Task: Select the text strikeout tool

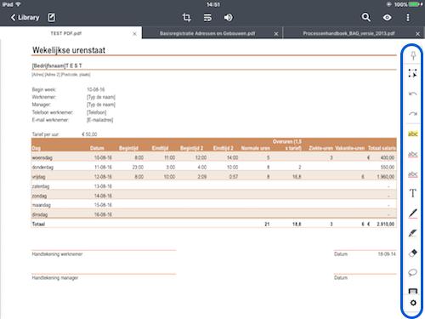Action: coord(413,174)
